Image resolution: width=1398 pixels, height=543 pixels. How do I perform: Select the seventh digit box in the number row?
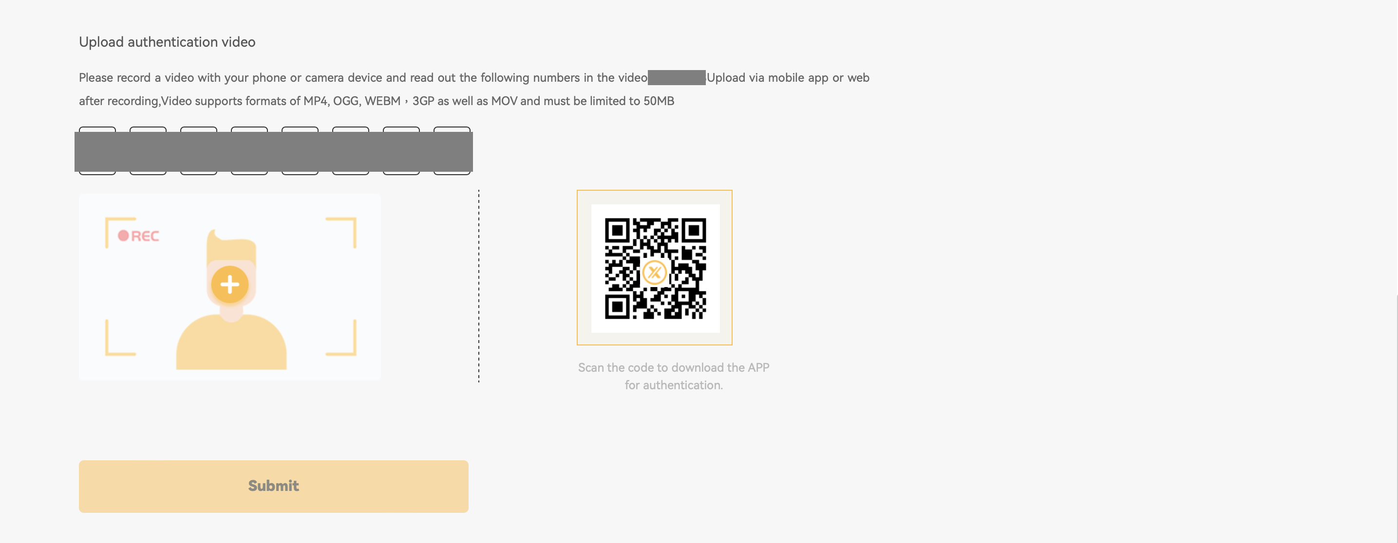pos(401,151)
